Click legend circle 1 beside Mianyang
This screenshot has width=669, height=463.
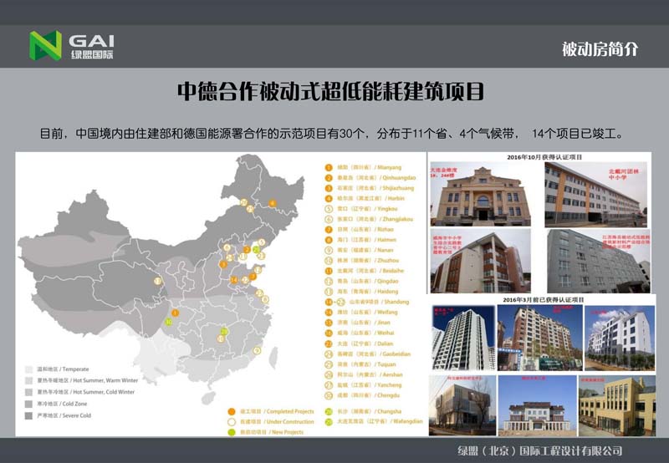329,167
